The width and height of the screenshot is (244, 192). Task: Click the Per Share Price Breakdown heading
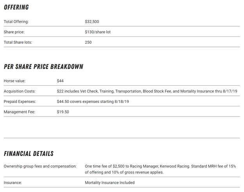(x=43, y=66)
